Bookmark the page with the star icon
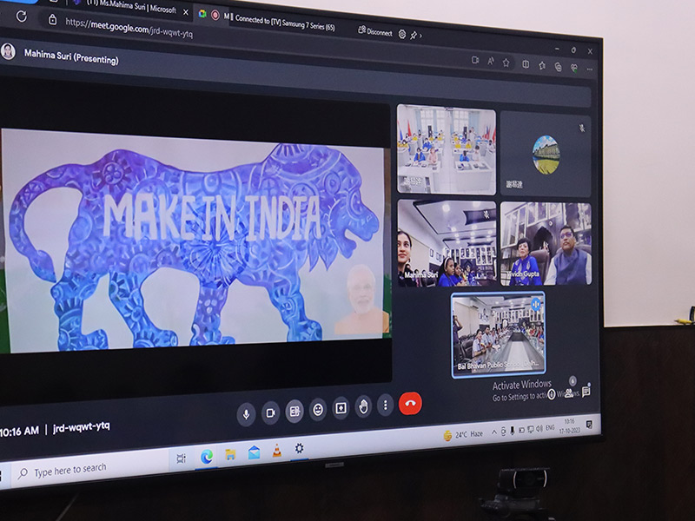Screen dimensions: 695x521 506,63
